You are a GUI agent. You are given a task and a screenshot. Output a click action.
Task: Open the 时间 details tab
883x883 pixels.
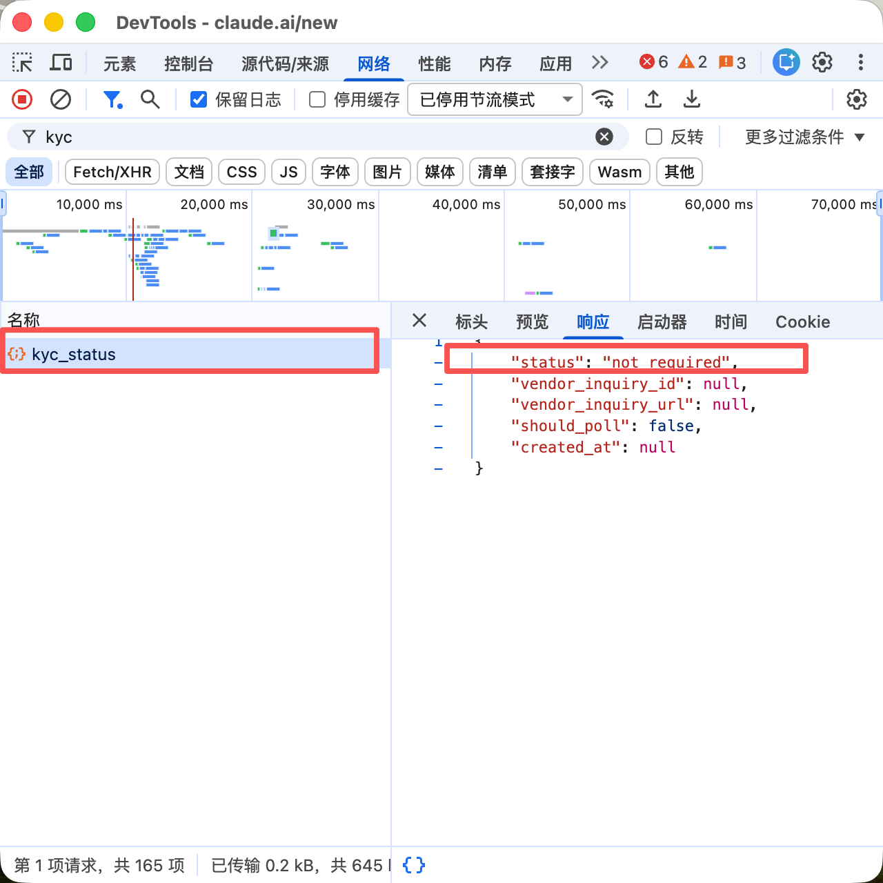click(x=731, y=322)
